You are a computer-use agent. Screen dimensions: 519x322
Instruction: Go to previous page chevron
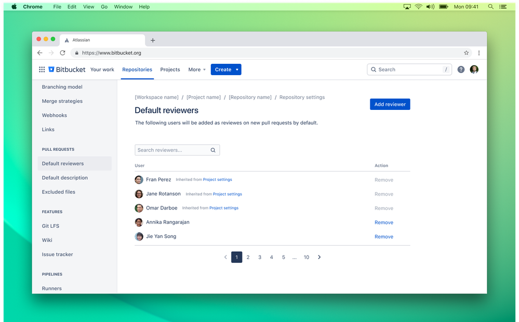tap(225, 257)
